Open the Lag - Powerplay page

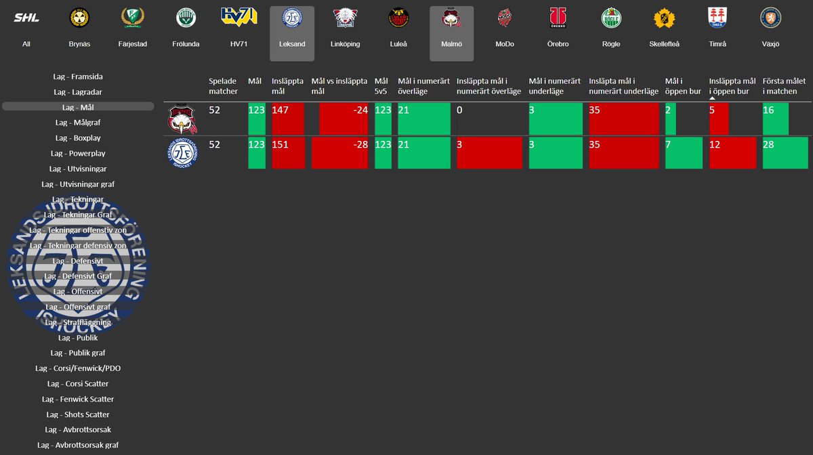coord(78,153)
